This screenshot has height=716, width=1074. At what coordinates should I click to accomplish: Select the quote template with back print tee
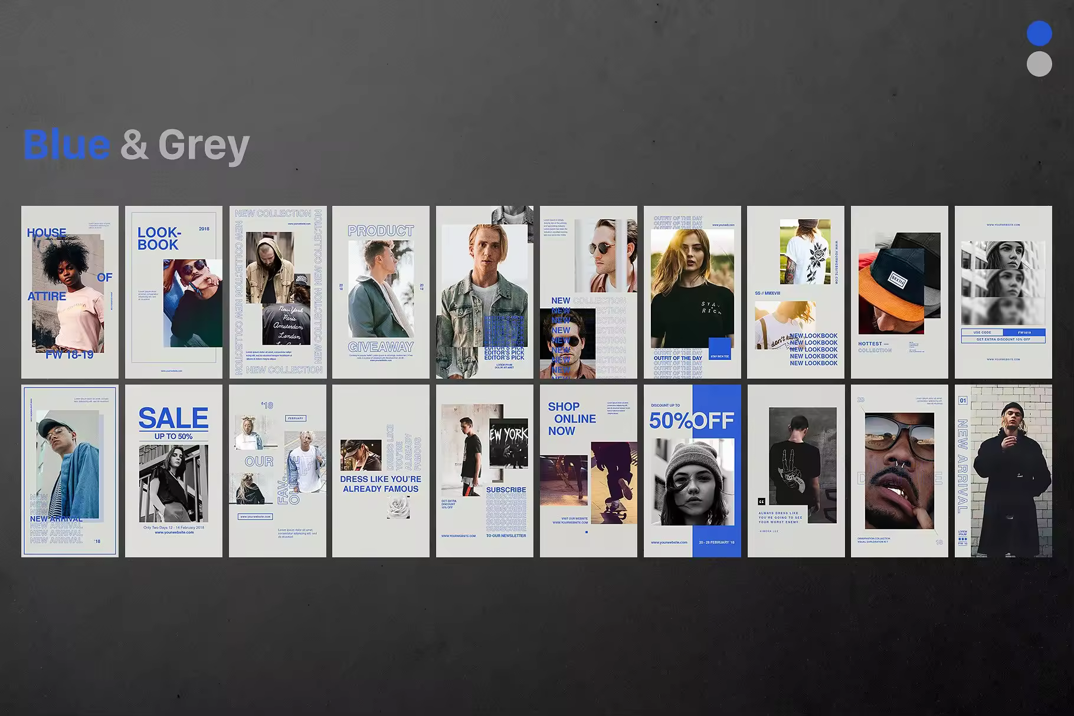tap(795, 471)
